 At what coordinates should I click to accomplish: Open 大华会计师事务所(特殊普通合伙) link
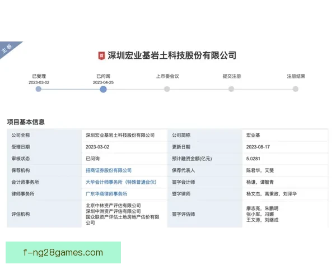[121, 182]
